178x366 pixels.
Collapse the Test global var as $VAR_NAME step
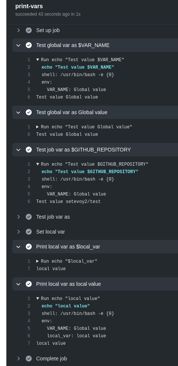tap(18, 45)
